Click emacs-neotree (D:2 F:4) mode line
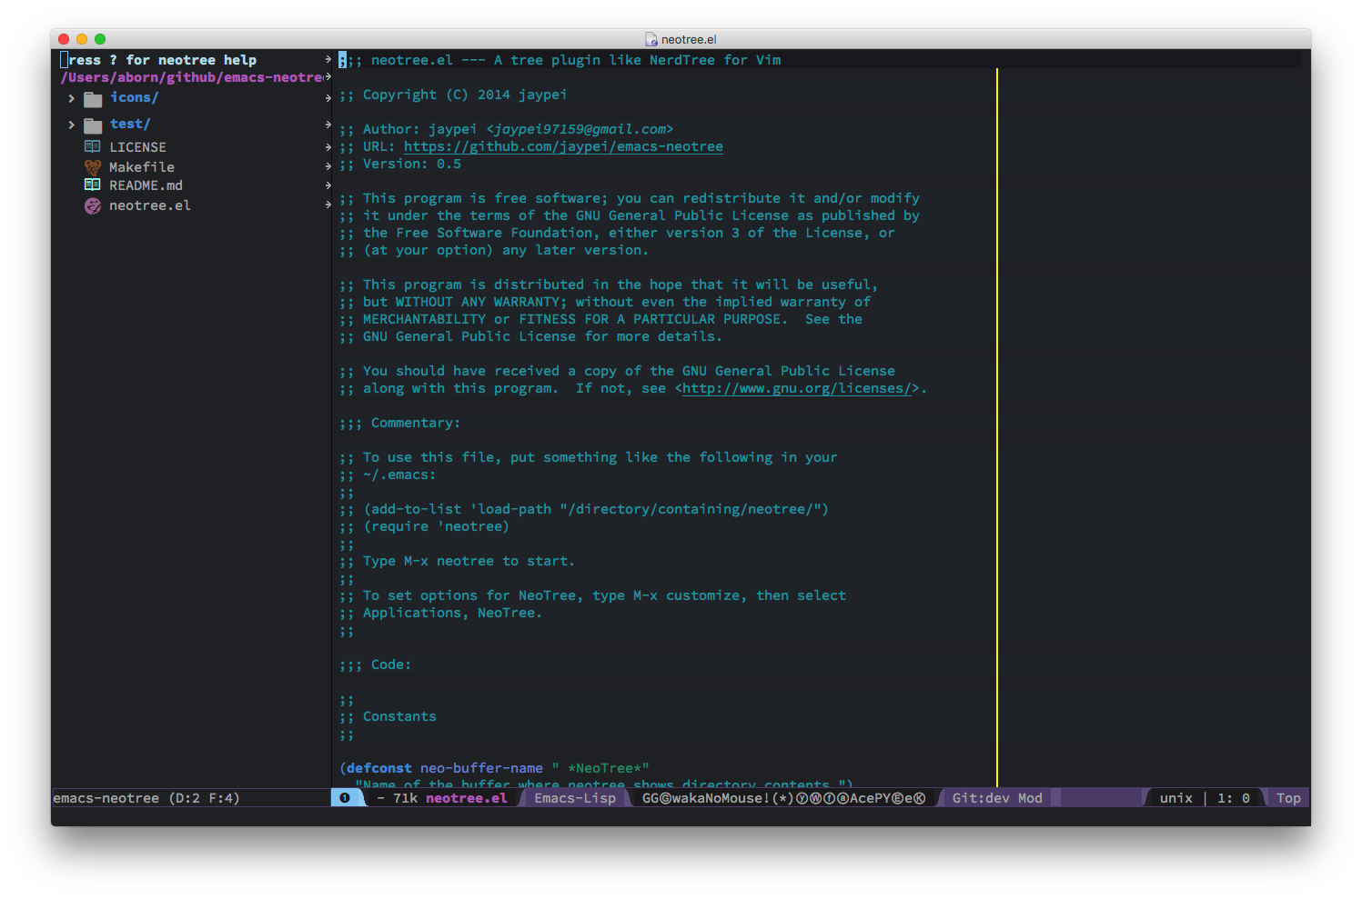This screenshot has height=899, width=1362. (x=146, y=798)
